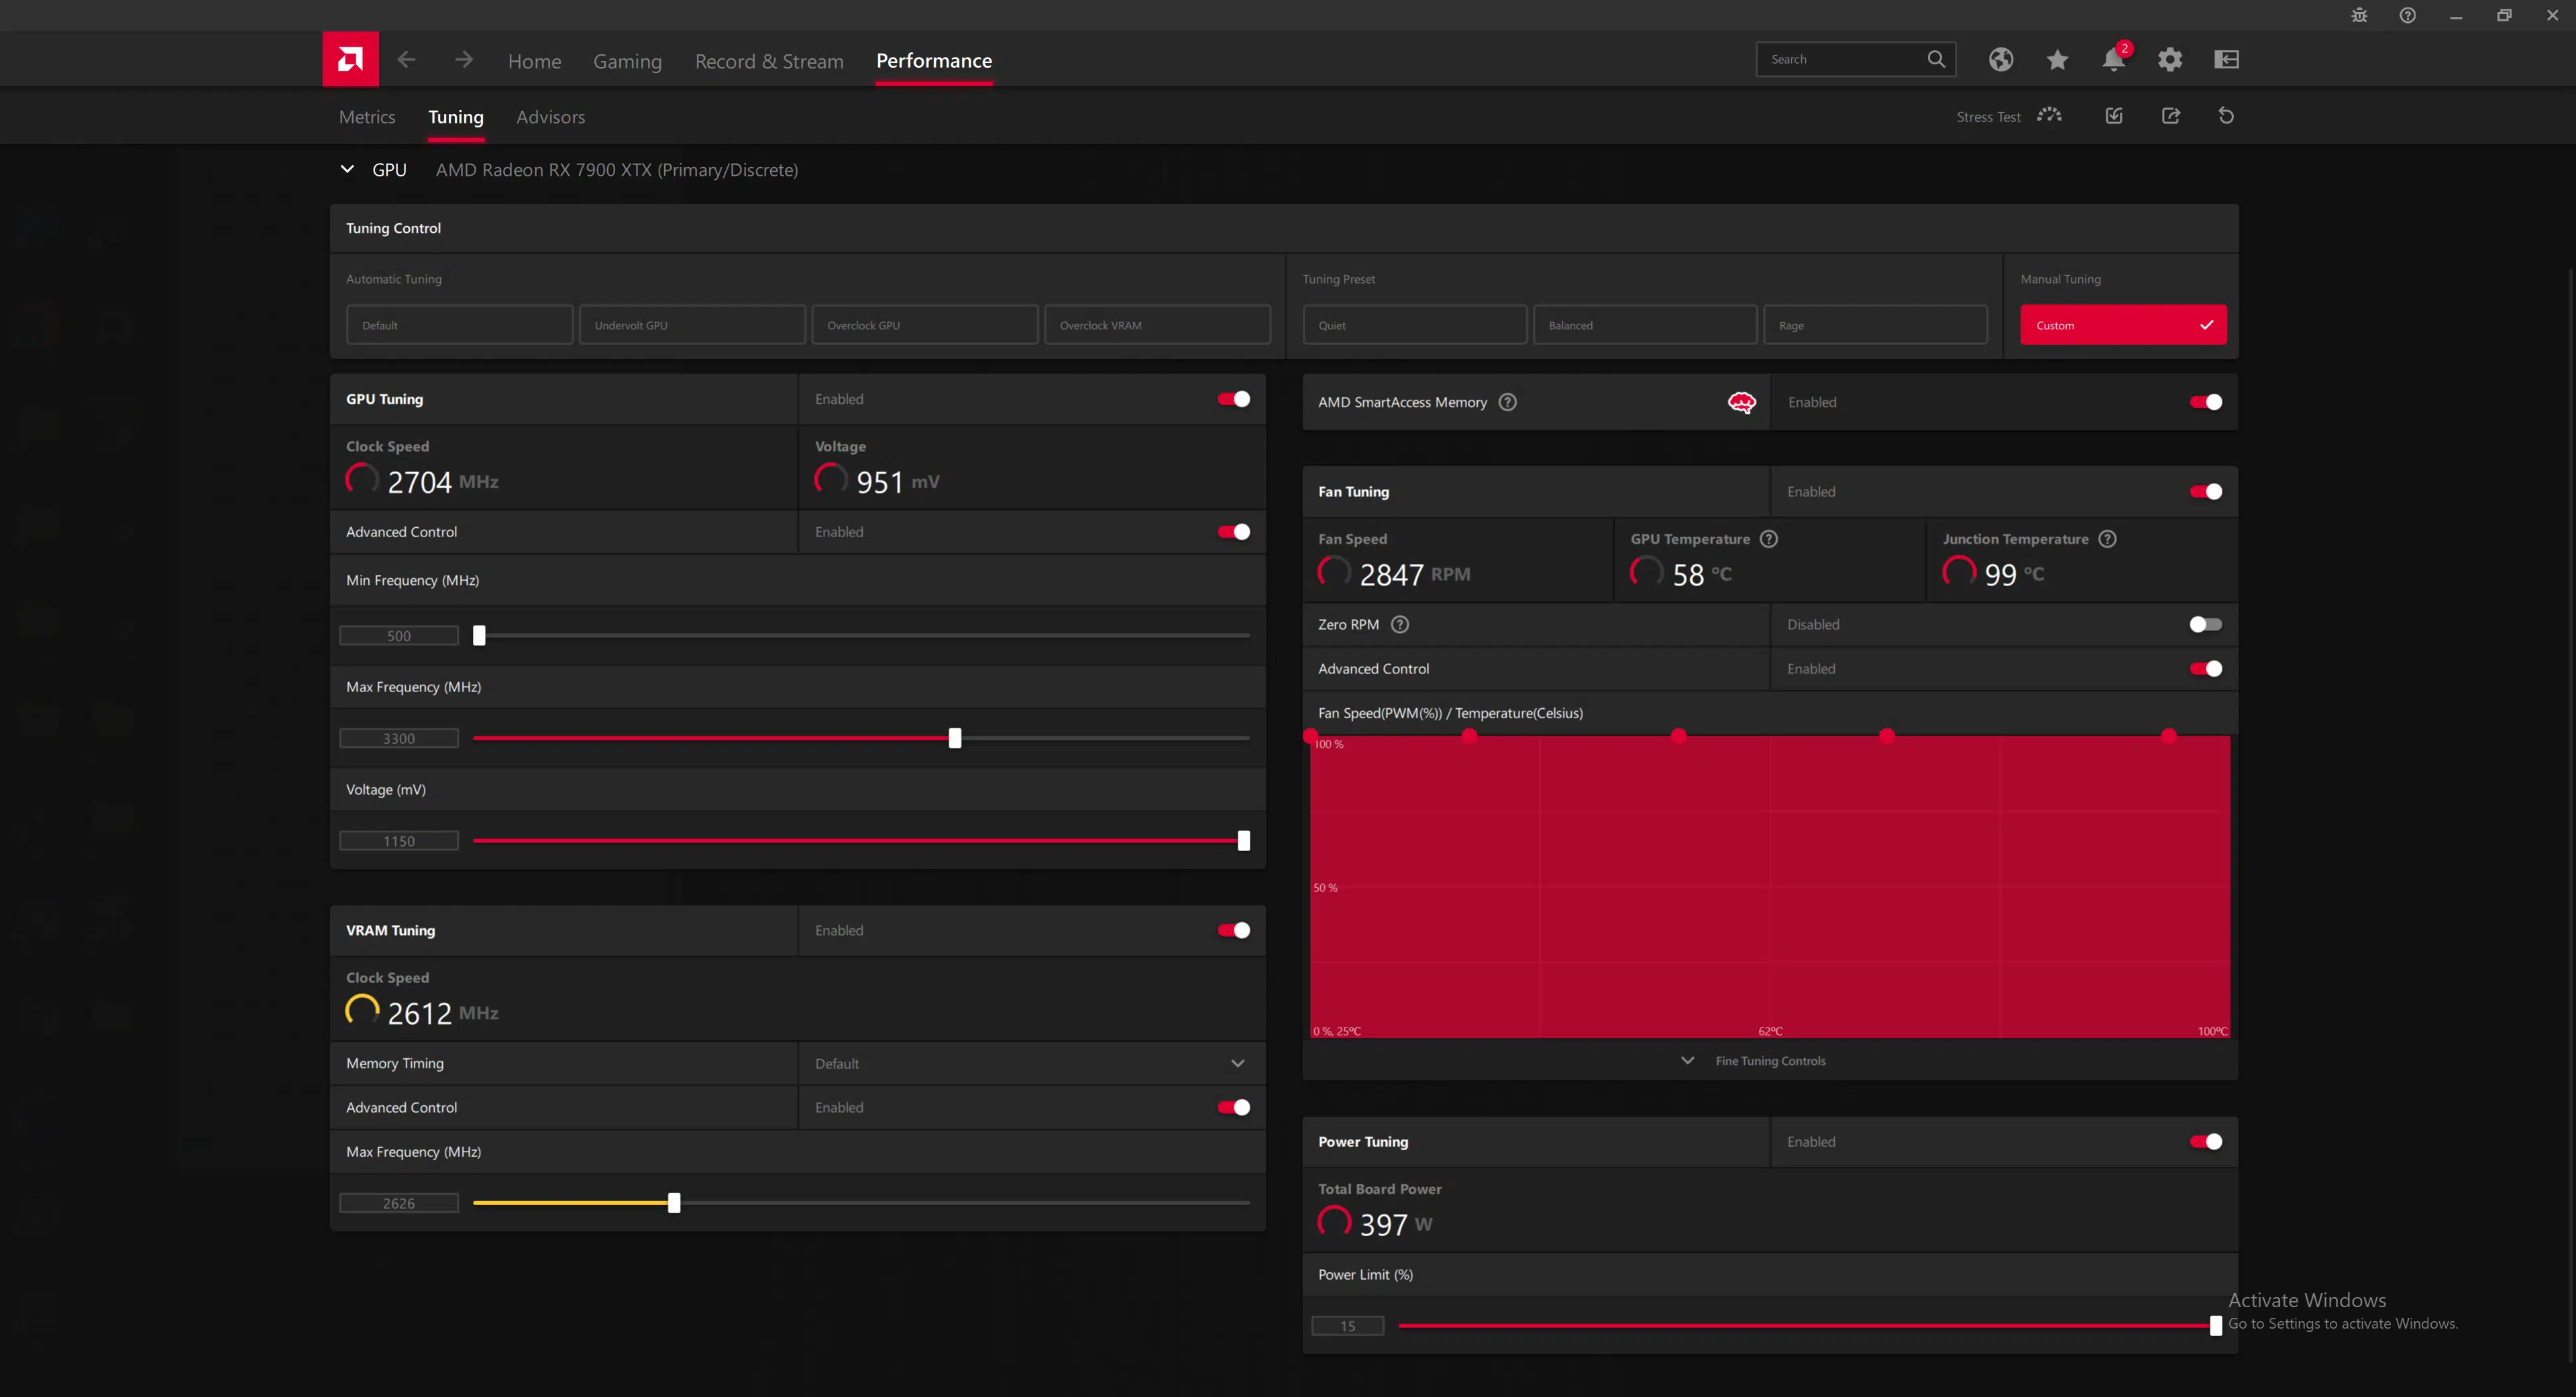Click the Voltage (mV) slider handle
Viewport: 2576px width, 1397px height.
(1243, 841)
